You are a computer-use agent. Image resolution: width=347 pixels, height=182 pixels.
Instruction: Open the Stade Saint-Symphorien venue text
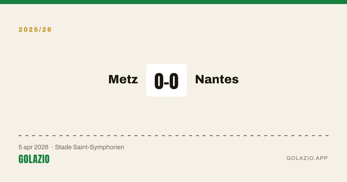(x=90, y=147)
